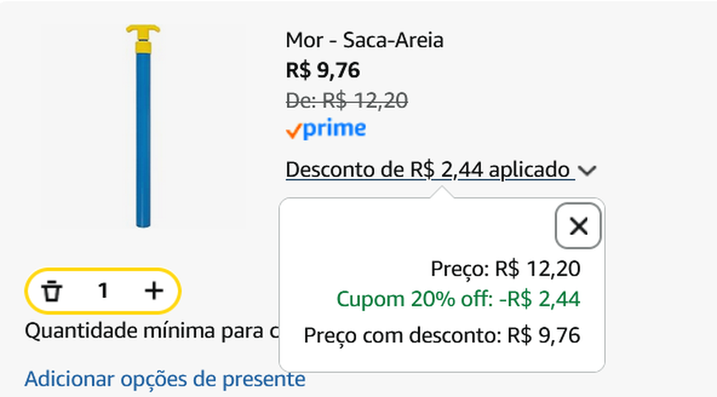Open "Adicionar opções de presente" link
The width and height of the screenshot is (717, 397).
click(165, 379)
